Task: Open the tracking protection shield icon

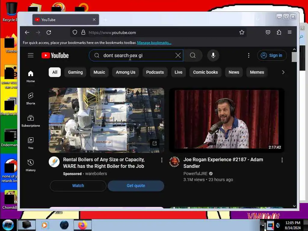Action: coord(75,32)
